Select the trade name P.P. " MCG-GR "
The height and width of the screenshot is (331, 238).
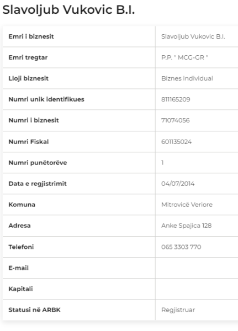click(184, 57)
